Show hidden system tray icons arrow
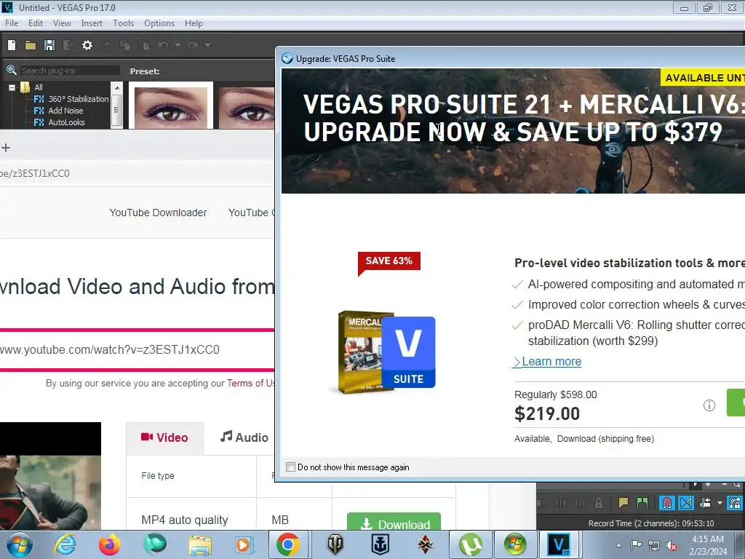 pyautogui.click(x=618, y=545)
